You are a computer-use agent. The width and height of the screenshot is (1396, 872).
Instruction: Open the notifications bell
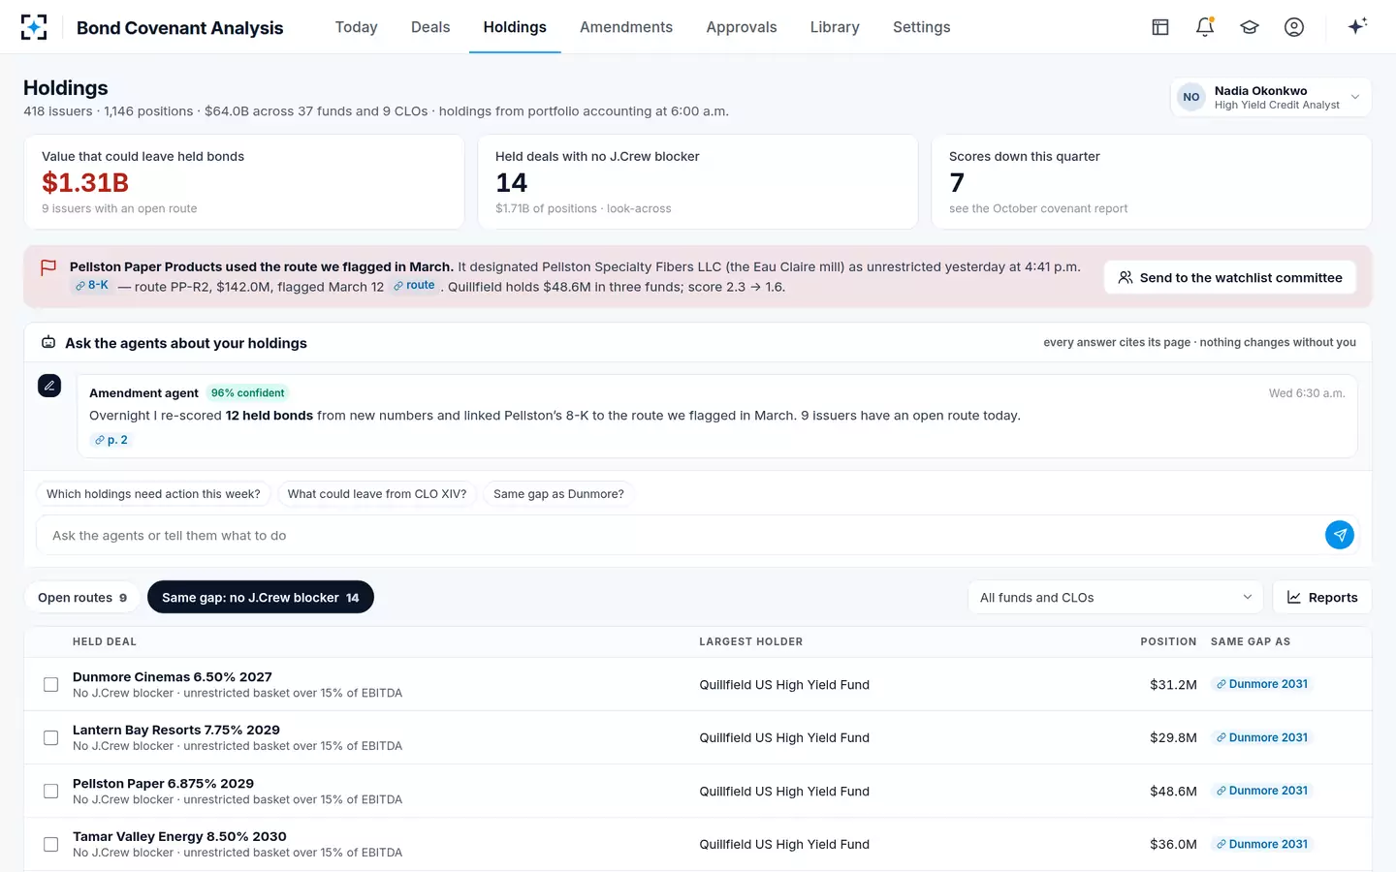point(1205,27)
